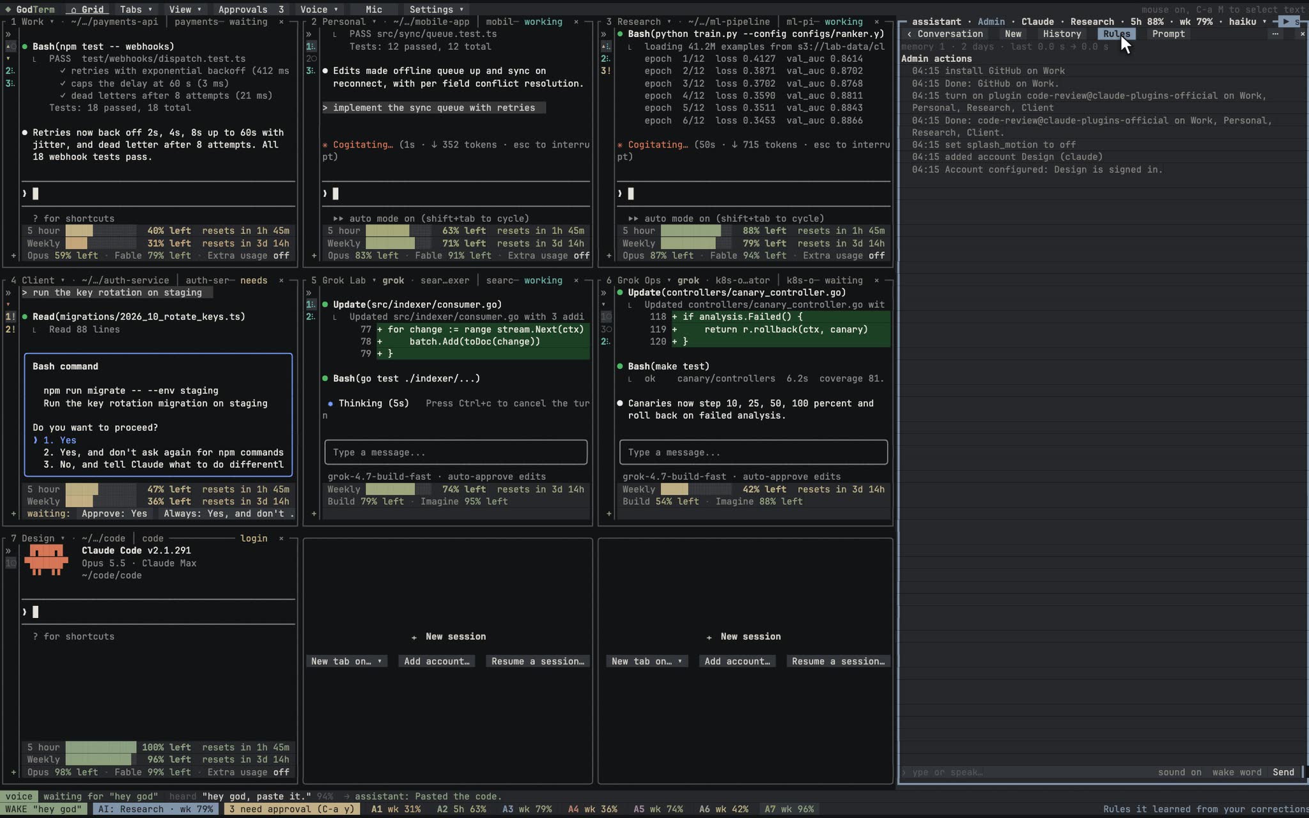Open the first New tab on… dropdown
Image resolution: width=1309 pixels, height=818 pixels.
pos(346,661)
